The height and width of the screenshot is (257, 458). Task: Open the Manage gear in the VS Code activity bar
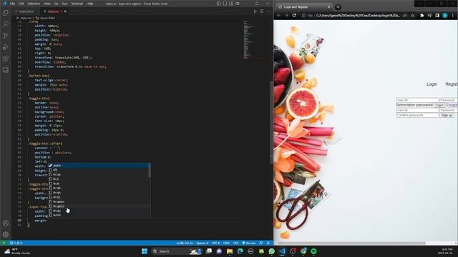6,234
